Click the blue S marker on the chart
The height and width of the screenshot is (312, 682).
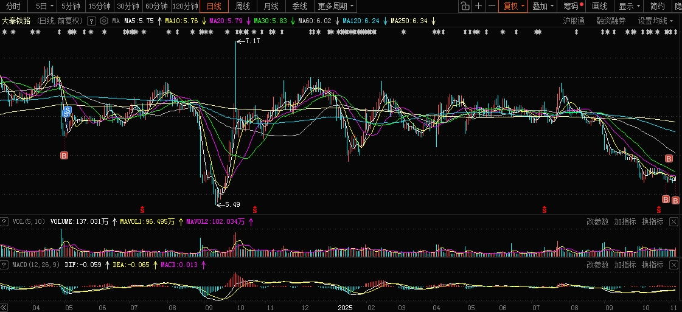68,111
